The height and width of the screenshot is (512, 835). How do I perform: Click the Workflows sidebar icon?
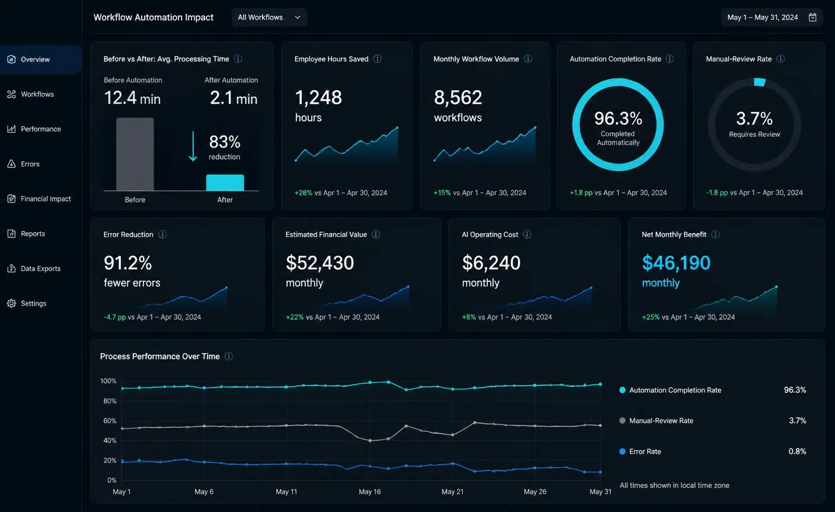(x=11, y=94)
